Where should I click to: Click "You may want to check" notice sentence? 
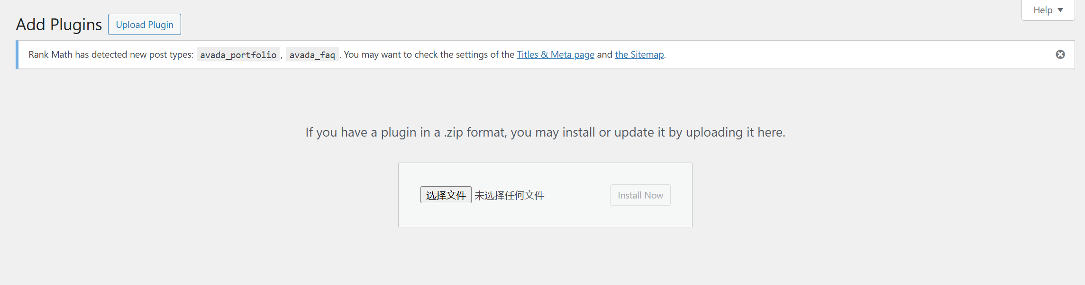point(429,54)
